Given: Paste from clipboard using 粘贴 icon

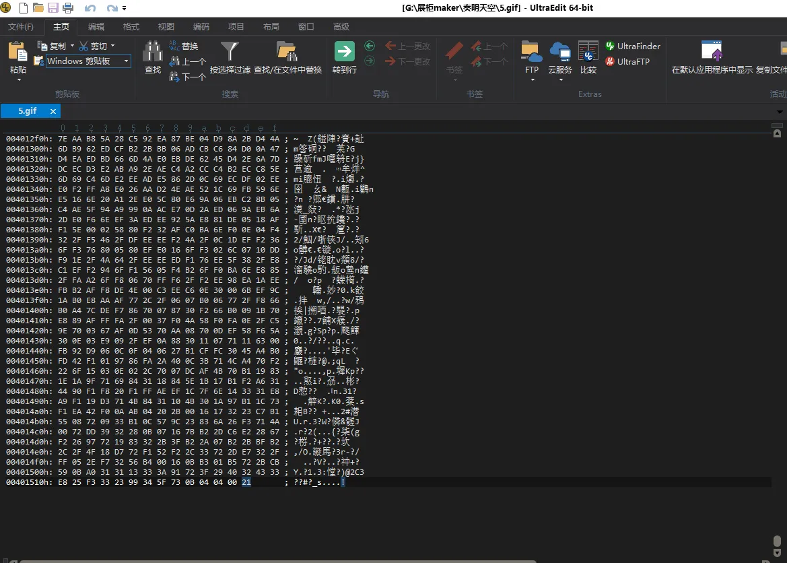Looking at the screenshot, I should click(x=18, y=57).
